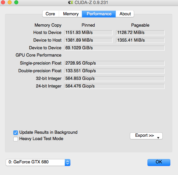
Task: Open the Export dropdown arrow
Action: pos(158,138)
